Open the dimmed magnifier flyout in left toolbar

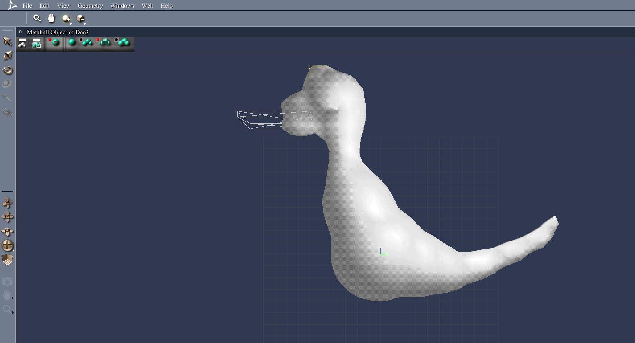(7, 309)
